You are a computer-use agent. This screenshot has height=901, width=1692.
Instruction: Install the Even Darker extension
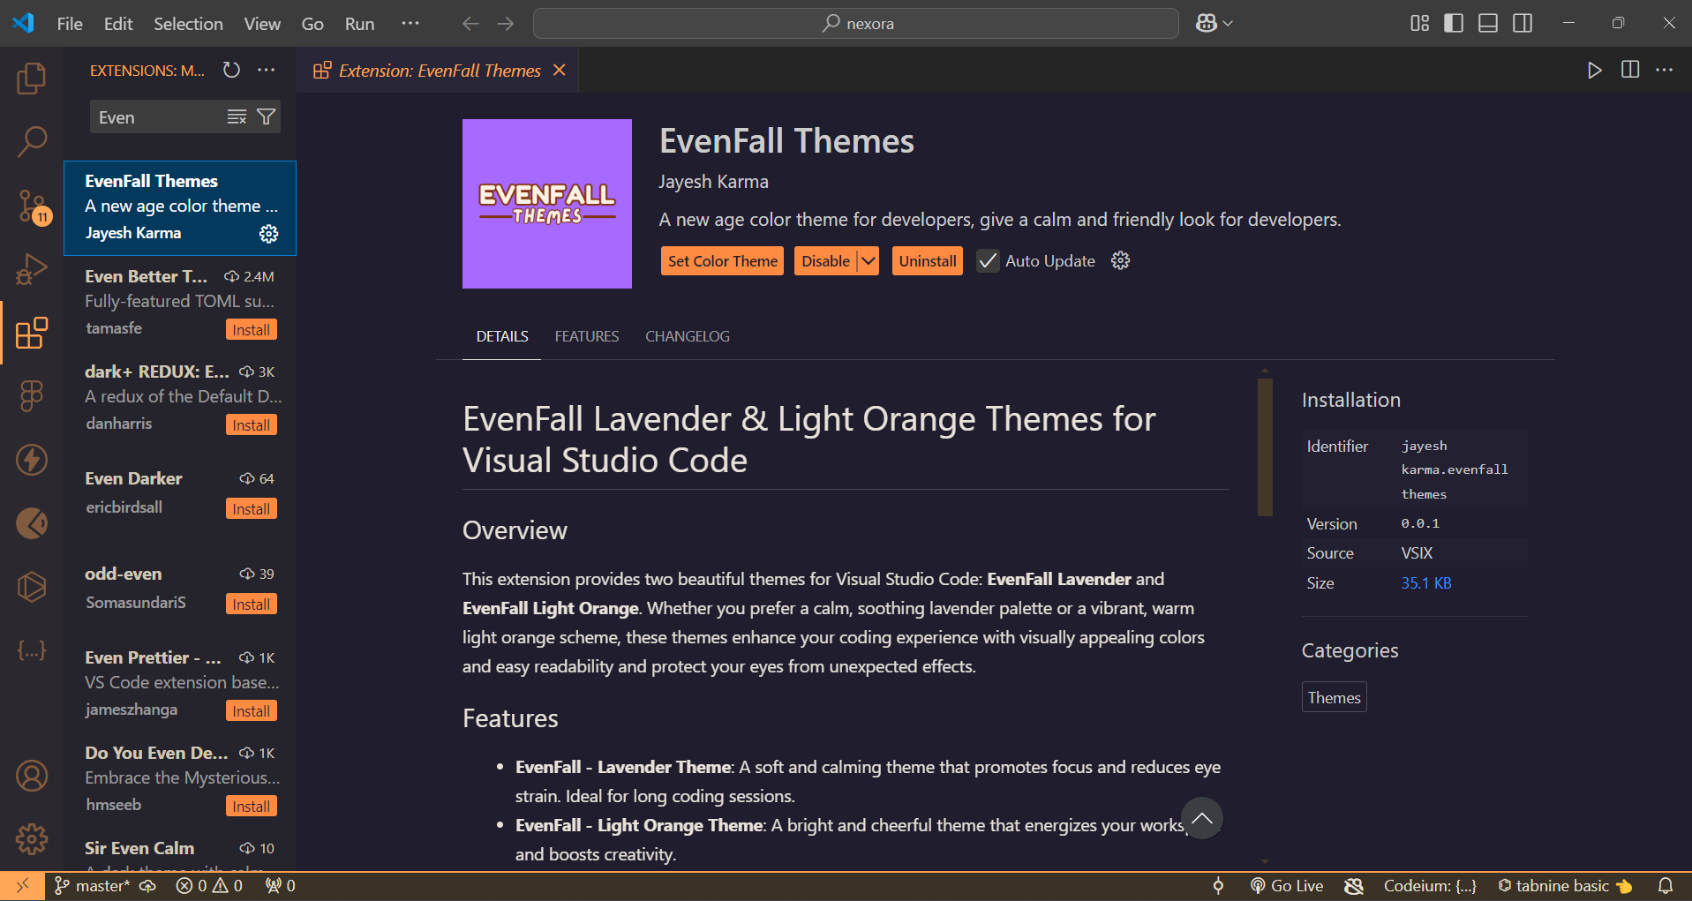pyautogui.click(x=252, y=509)
